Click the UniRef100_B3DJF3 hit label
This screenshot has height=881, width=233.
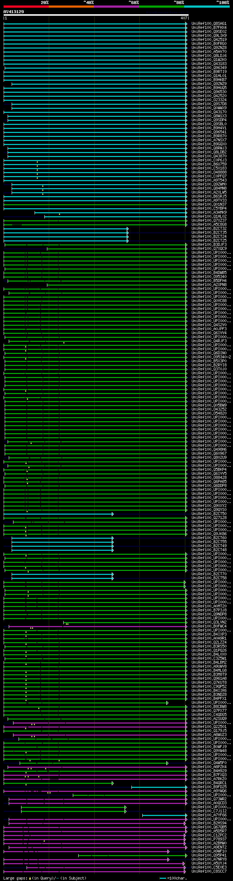pos(209,245)
